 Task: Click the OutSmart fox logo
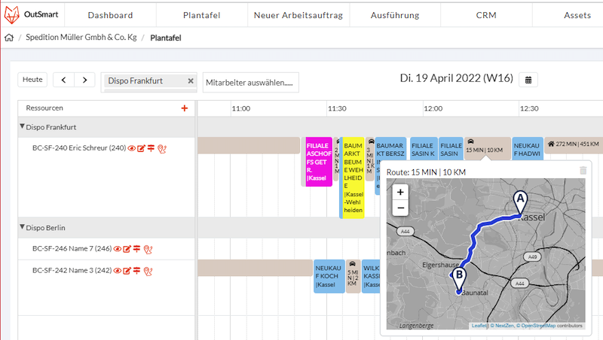click(x=11, y=15)
